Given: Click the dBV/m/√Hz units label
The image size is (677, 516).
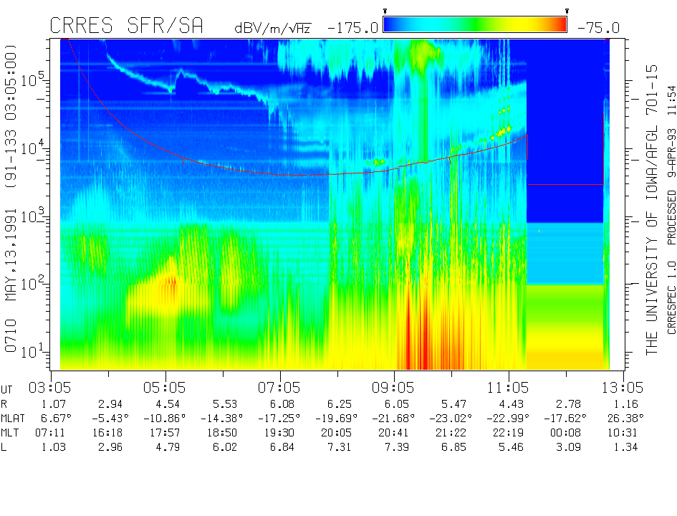Looking at the screenshot, I should click(272, 28).
